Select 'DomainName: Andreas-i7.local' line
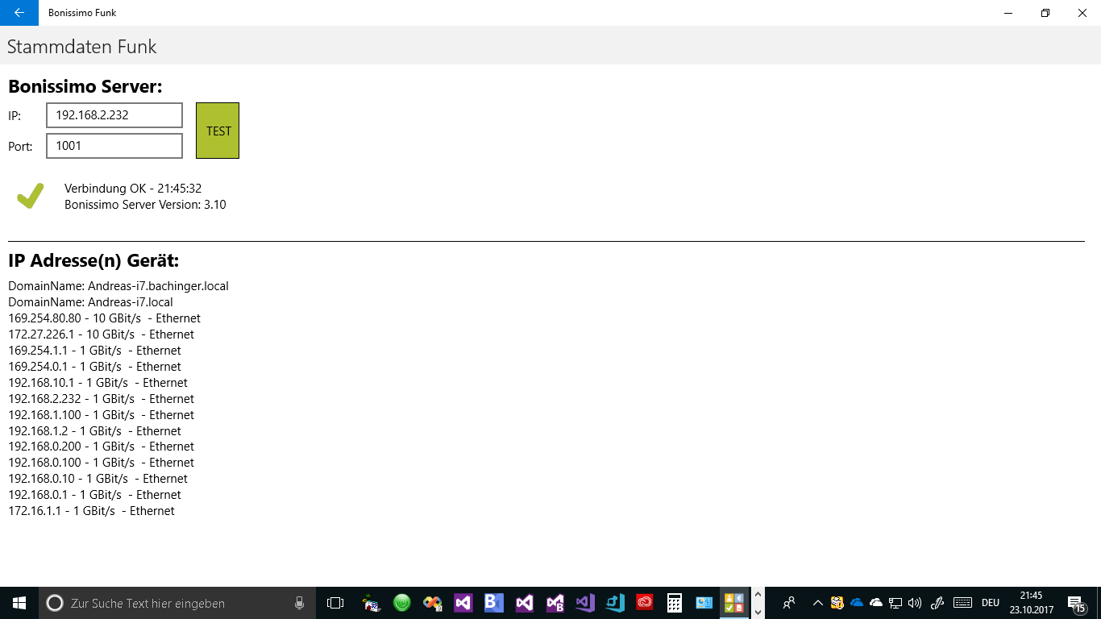This screenshot has height=619, width=1101. [x=90, y=302]
